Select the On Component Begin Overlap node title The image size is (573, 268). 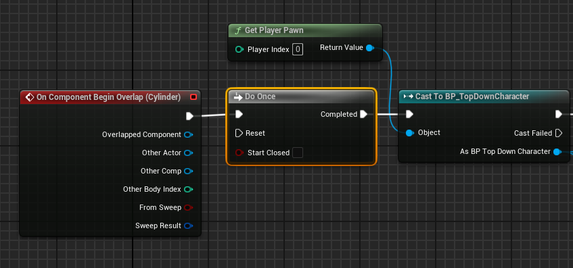108,97
